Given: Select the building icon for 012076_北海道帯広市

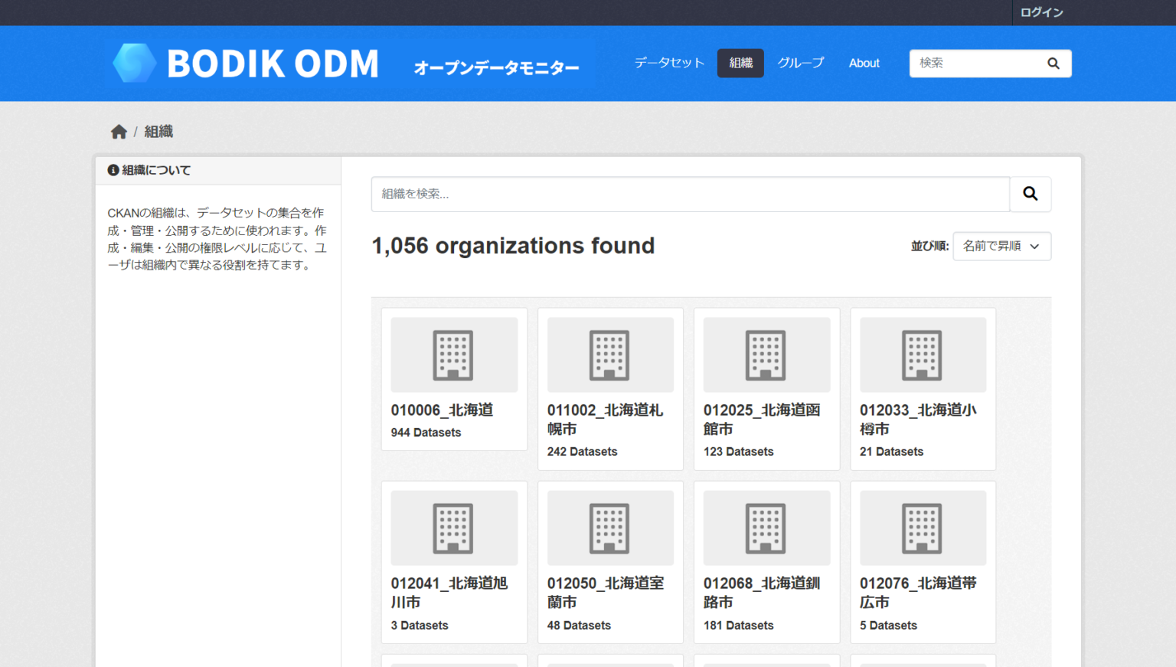Looking at the screenshot, I should [923, 527].
